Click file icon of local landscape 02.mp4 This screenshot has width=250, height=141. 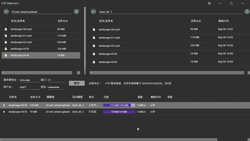point(6,42)
